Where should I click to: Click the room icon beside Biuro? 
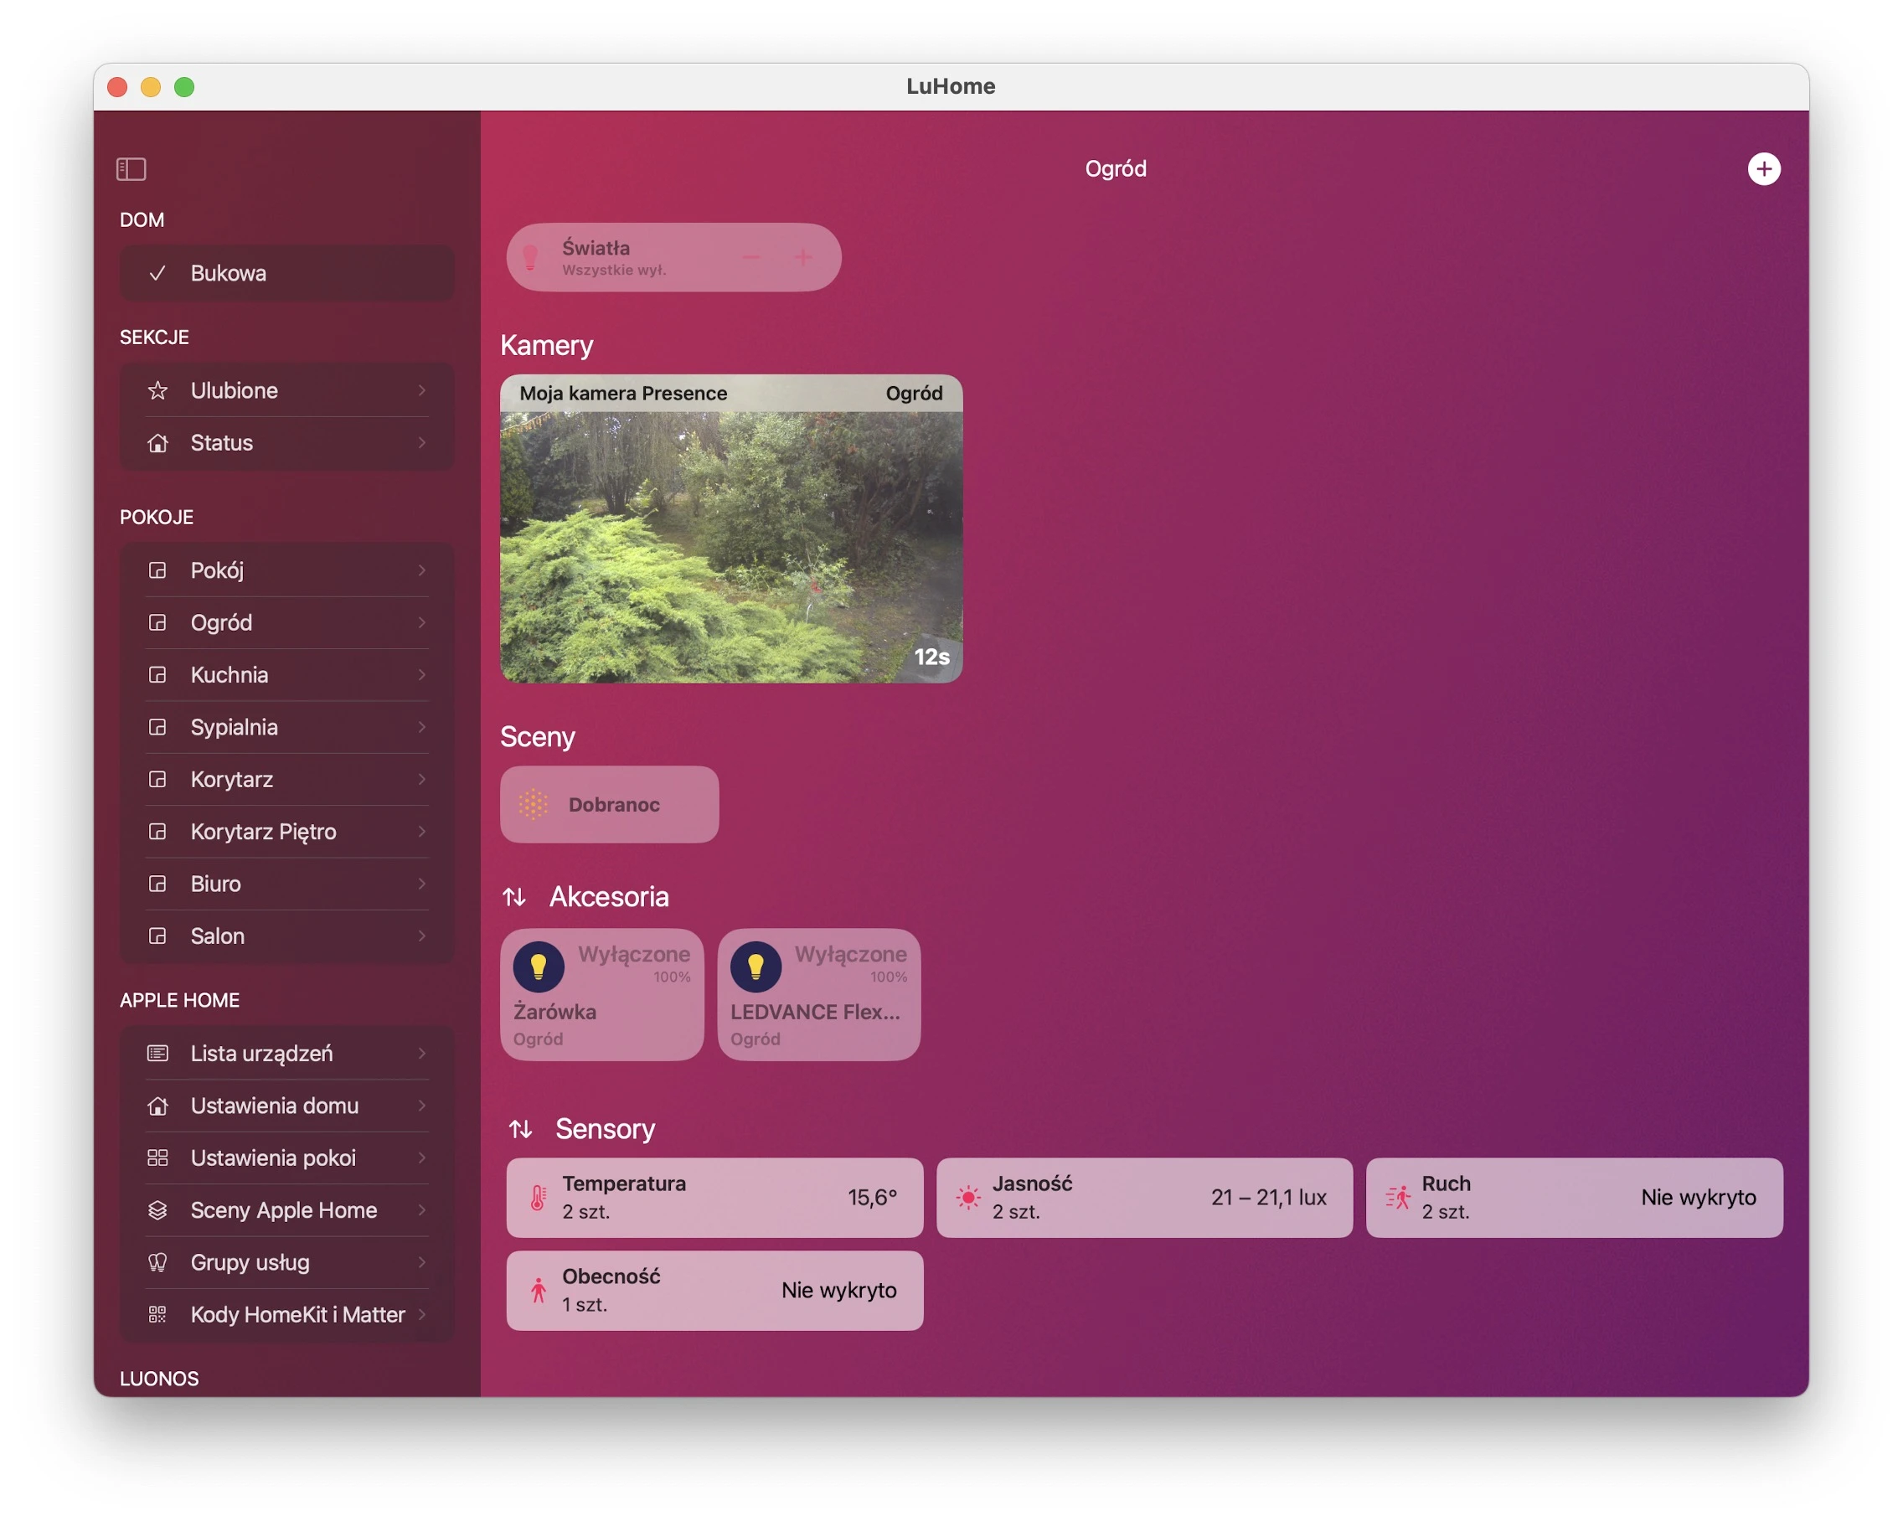pyautogui.click(x=157, y=884)
